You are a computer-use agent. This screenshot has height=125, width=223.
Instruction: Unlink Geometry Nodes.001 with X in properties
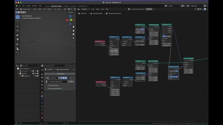click(73, 82)
